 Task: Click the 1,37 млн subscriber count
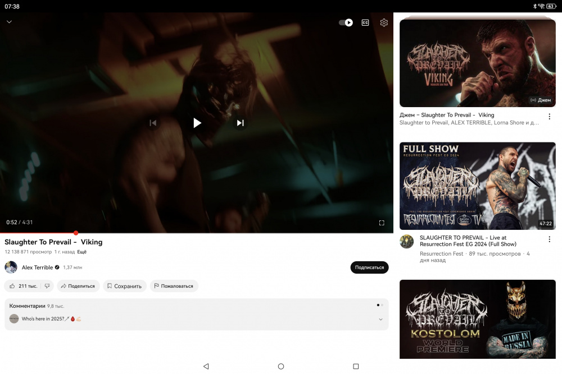(x=72, y=267)
